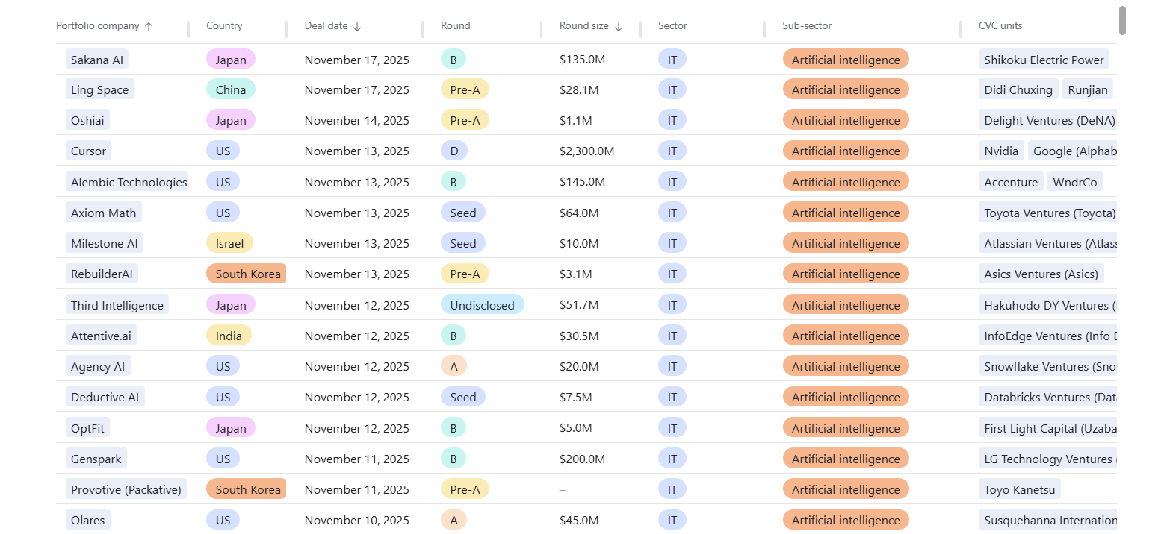Select the Undisclosed round tag

(x=482, y=306)
